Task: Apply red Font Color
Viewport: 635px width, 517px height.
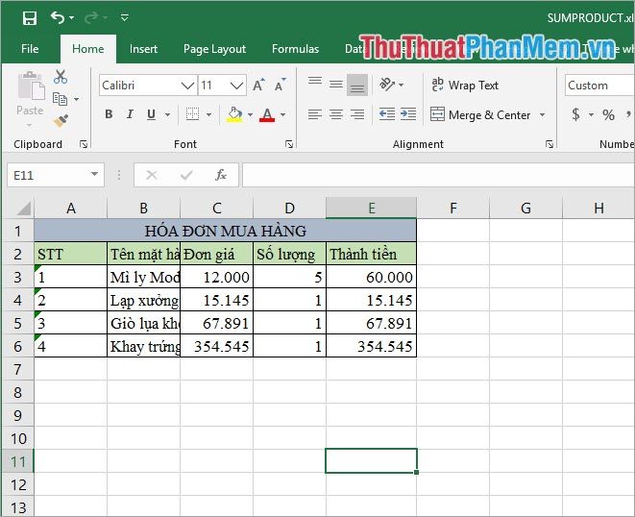Action: 267,114
